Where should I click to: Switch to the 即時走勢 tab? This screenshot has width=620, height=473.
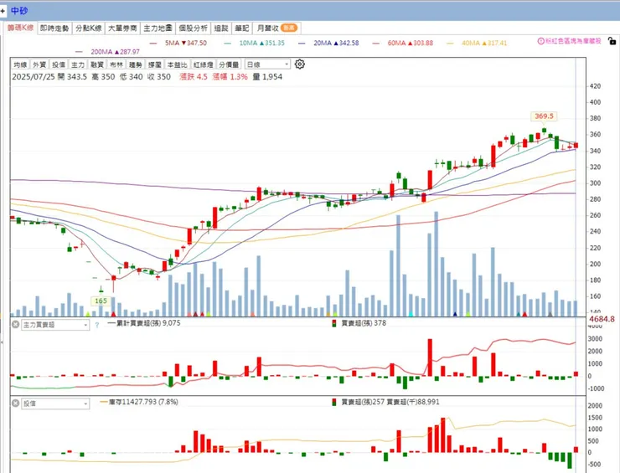(x=54, y=28)
